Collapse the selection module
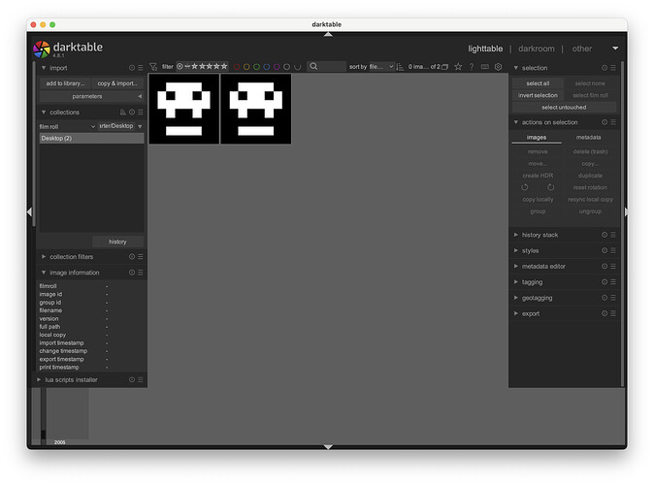 (516, 68)
